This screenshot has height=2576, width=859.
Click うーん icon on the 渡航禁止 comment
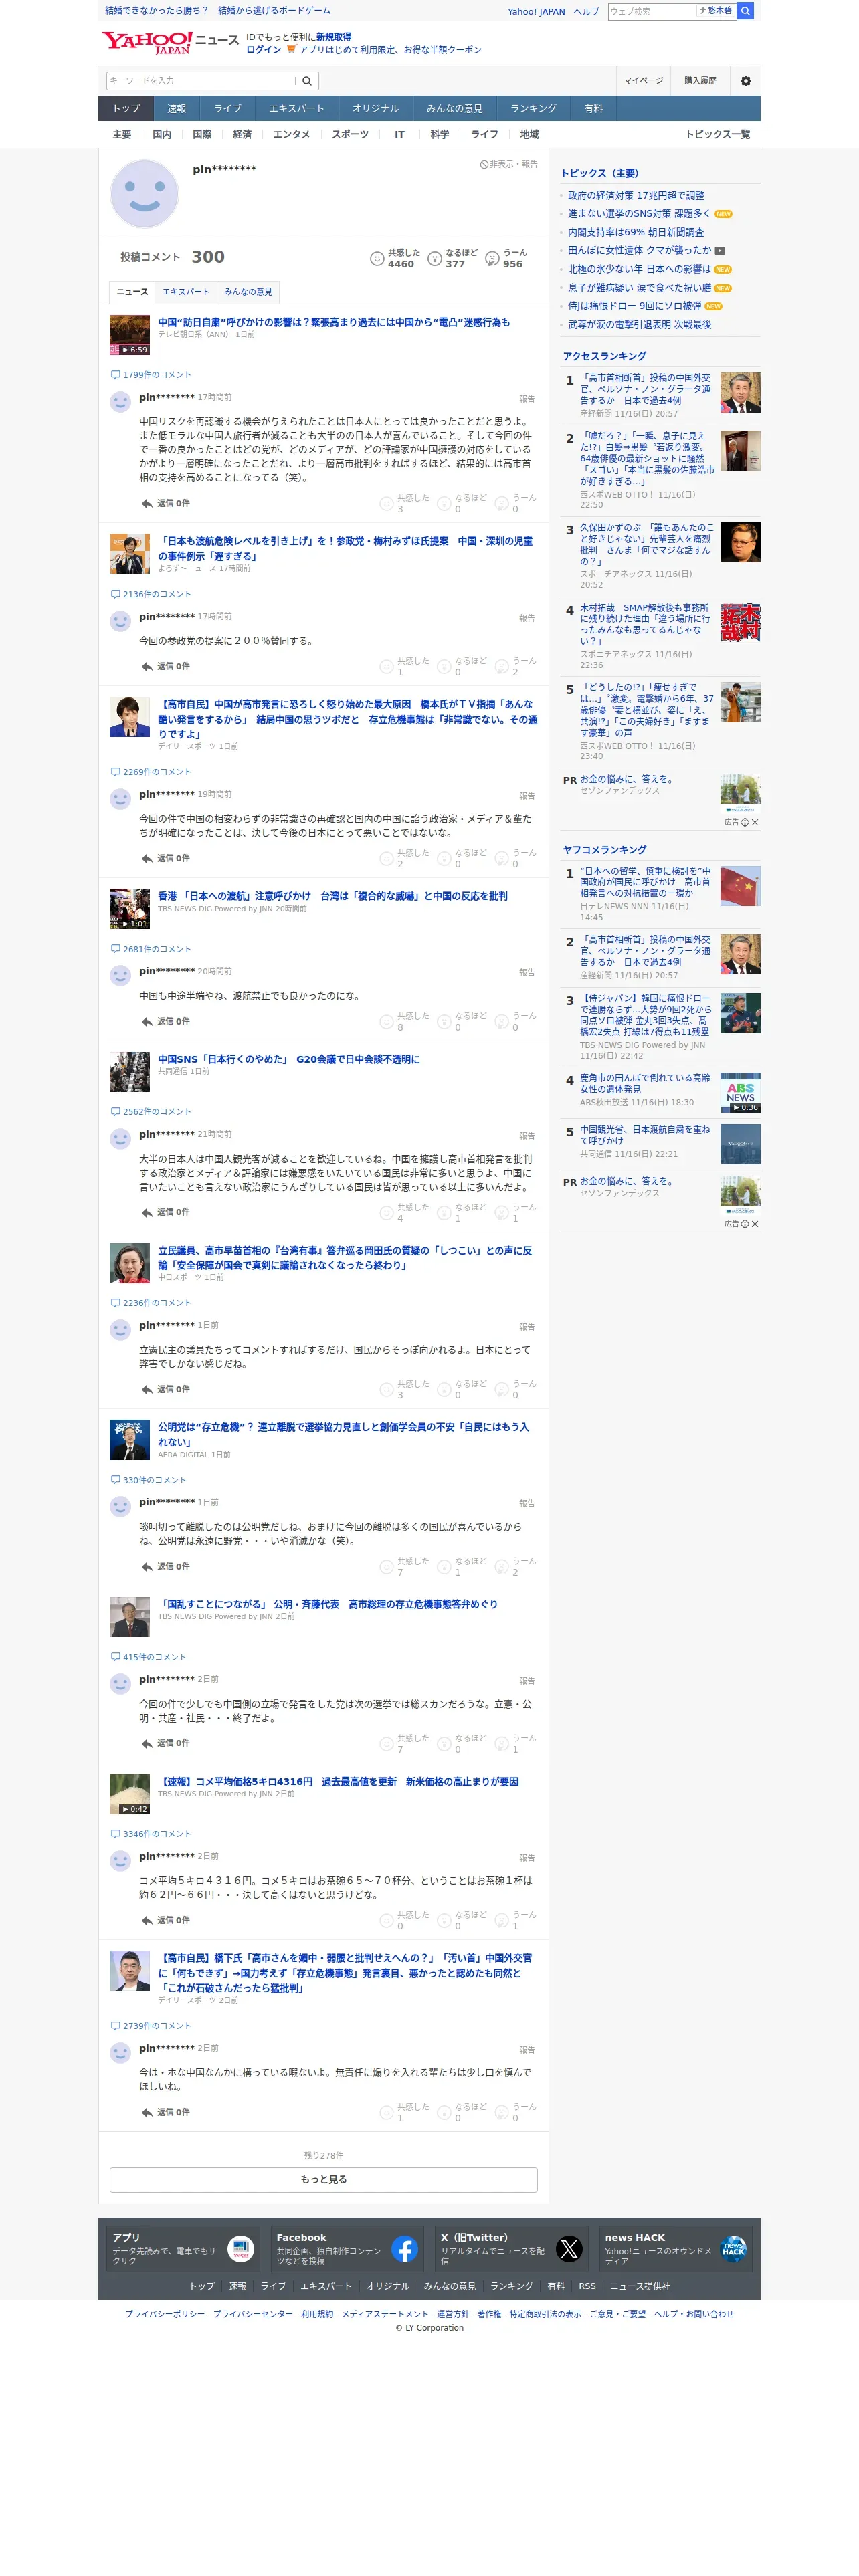502,1021
